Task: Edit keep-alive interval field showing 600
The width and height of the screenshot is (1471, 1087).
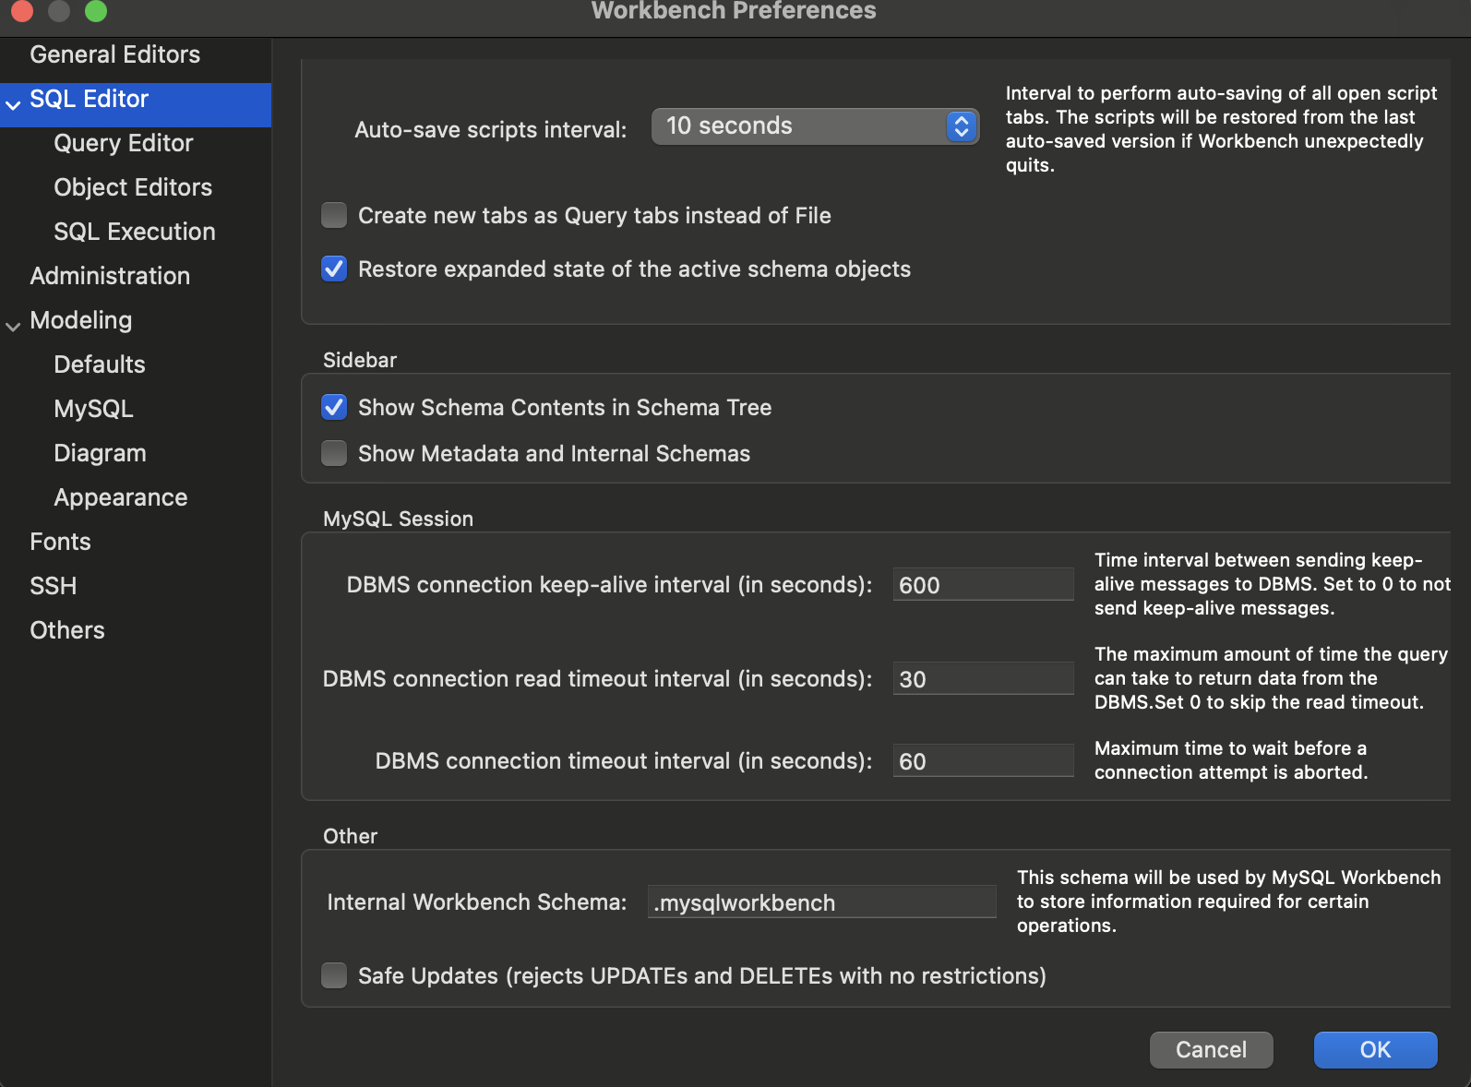Action: coord(983,585)
